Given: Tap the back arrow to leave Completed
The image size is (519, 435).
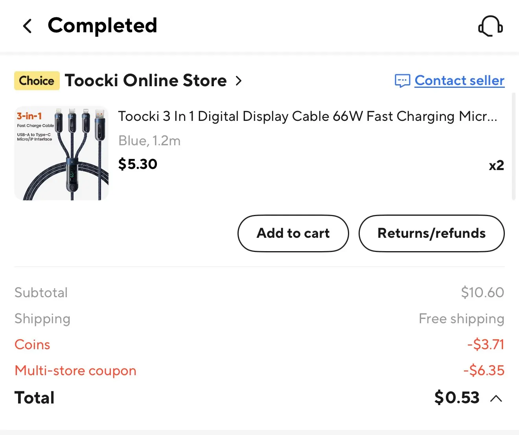Looking at the screenshot, I should coord(27,26).
